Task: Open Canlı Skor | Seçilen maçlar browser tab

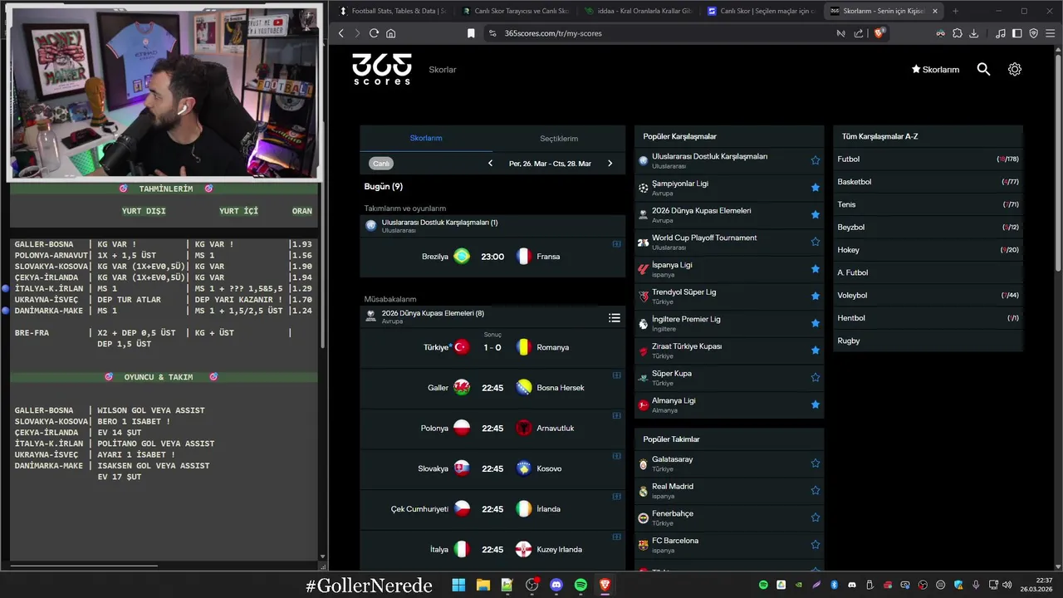Action: point(761,11)
